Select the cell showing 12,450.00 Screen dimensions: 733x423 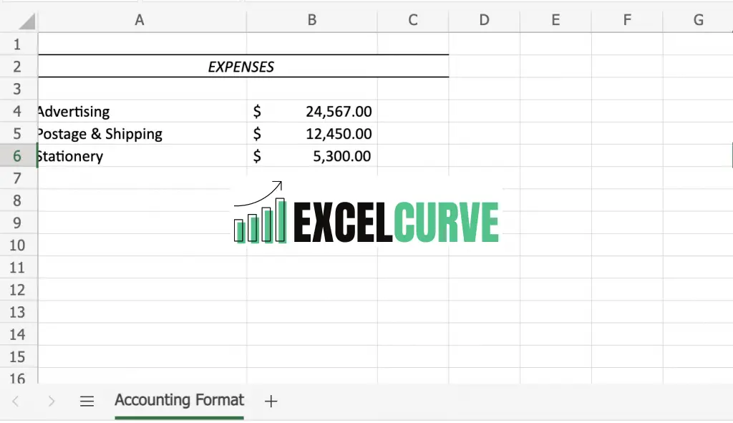tap(312, 134)
